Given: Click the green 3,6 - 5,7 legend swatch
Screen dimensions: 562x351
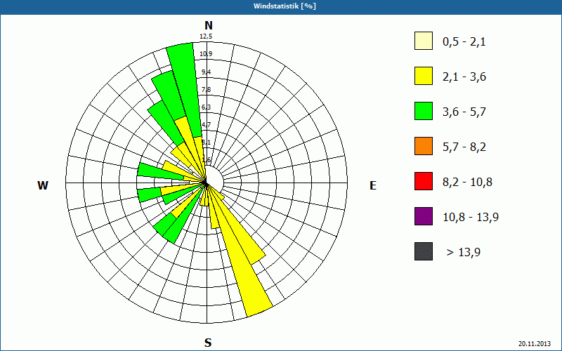Looking at the screenshot, I should [424, 111].
